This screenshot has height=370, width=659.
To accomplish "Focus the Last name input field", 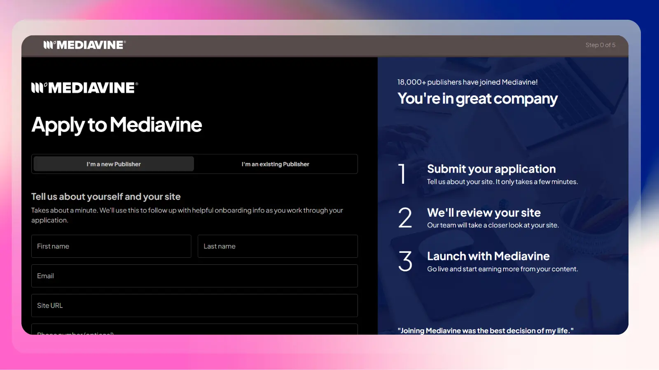I will coord(278,246).
